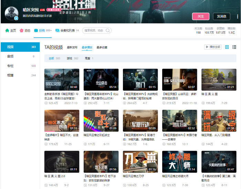Viewport: 241px width, 189px height.
Task: Click the search videos input field
Action: click(x=94, y=30)
